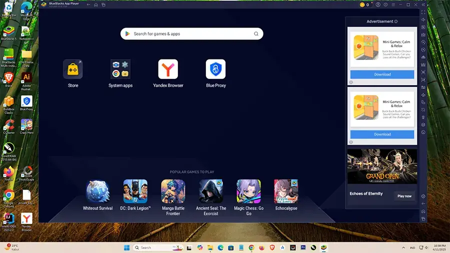Open File Explorer from the taskbar

point(210,247)
